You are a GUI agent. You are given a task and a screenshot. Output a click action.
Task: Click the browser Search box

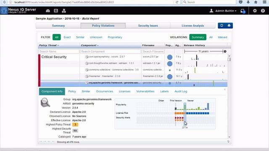click(209, 2)
